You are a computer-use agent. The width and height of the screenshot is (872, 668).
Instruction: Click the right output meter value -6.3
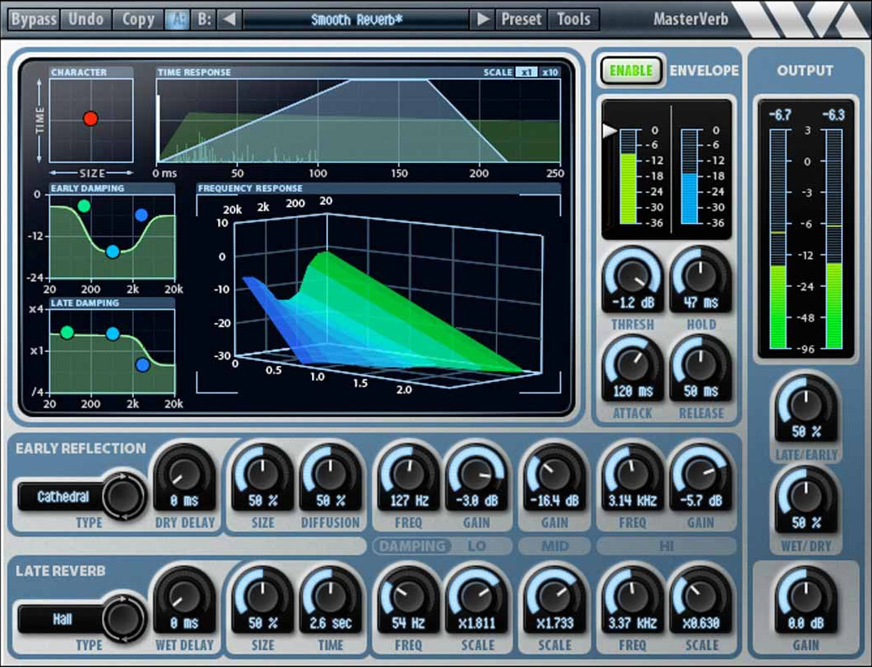pos(834,115)
